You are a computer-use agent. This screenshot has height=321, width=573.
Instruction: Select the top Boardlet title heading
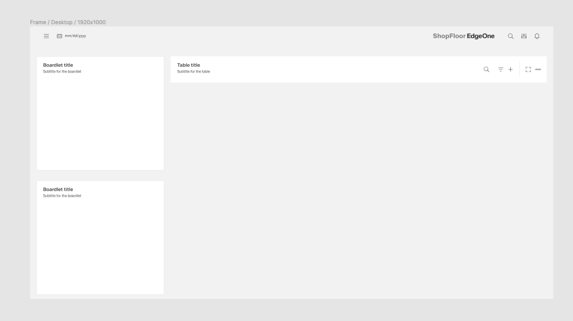[58, 65]
